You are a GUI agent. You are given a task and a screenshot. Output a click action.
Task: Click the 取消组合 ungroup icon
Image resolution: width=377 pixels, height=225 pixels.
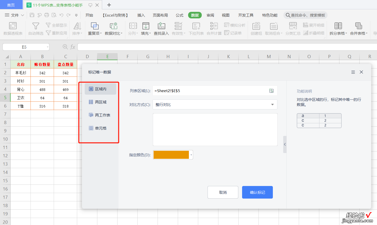274,26
